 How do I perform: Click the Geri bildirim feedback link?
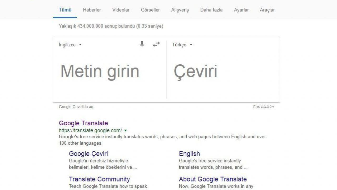point(263,107)
